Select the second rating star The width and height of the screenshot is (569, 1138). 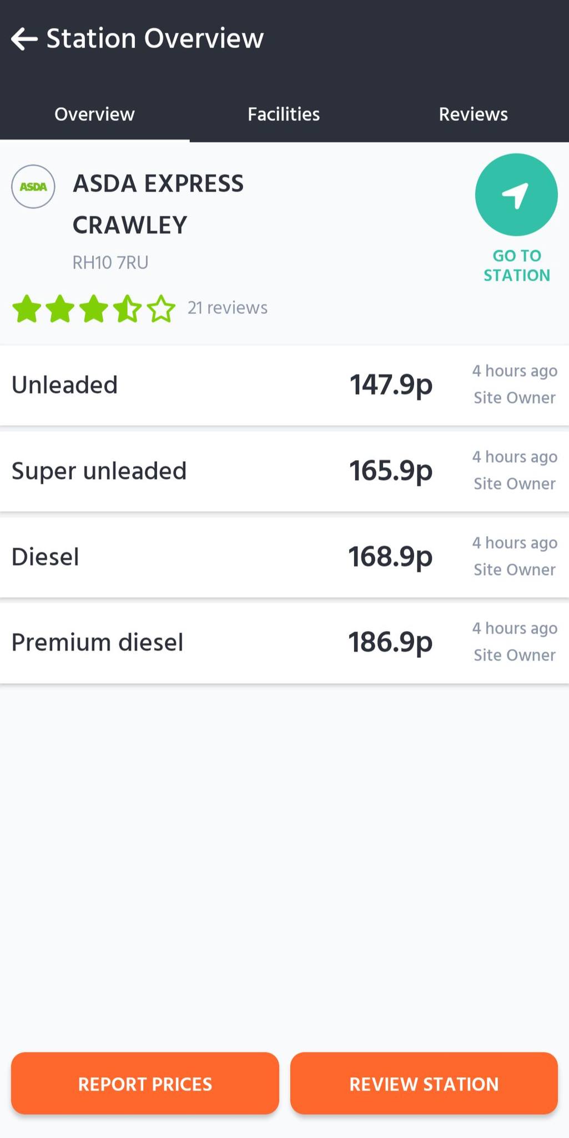[61, 308]
